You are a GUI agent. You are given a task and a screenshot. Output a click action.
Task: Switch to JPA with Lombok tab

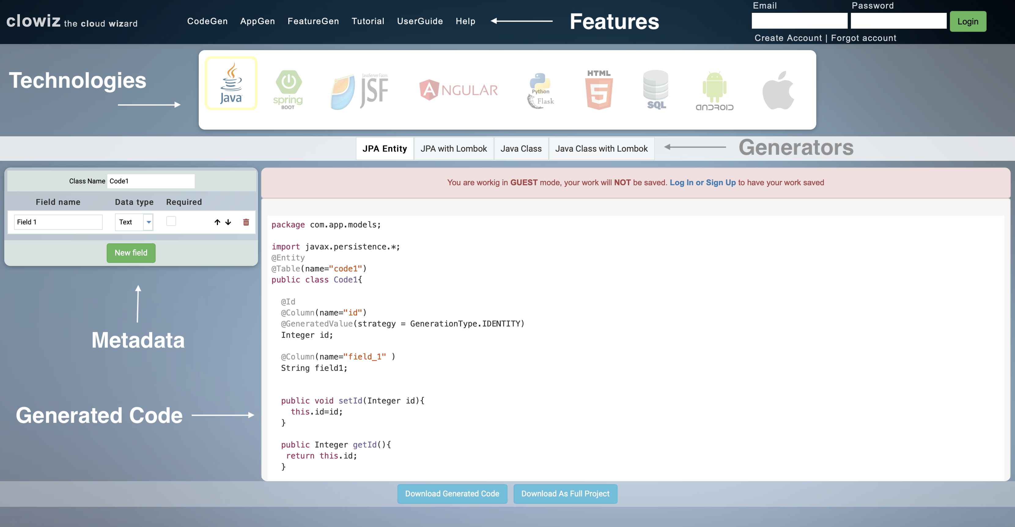[x=454, y=148]
